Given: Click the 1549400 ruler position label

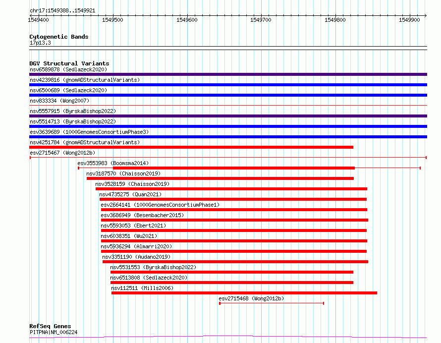Looking at the screenshot, I should click(39, 20).
